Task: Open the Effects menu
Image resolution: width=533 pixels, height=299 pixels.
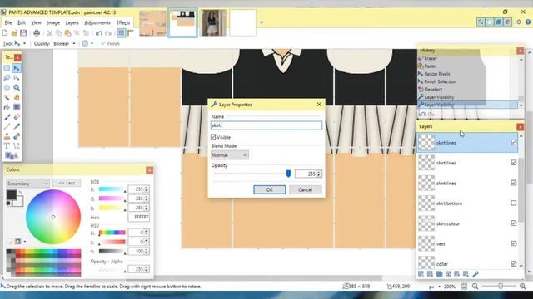Action: 123,22
